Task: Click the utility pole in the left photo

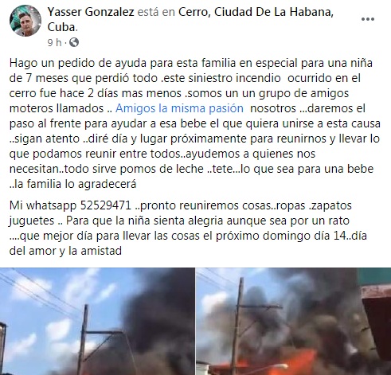Action: click(83, 340)
